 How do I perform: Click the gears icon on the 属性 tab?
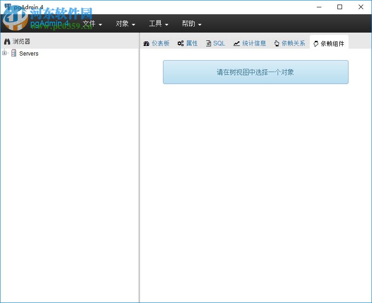click(x=181, y=43)
